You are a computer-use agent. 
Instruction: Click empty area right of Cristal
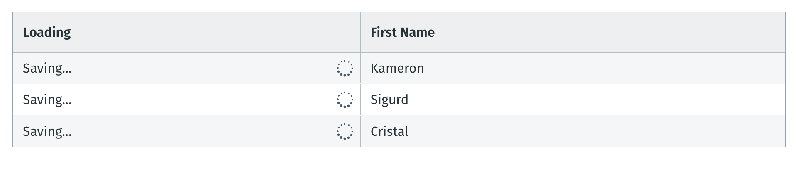598,131
